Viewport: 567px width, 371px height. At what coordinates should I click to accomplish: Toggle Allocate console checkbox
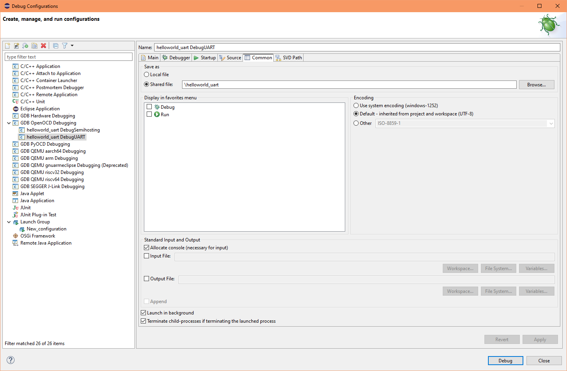147,248
